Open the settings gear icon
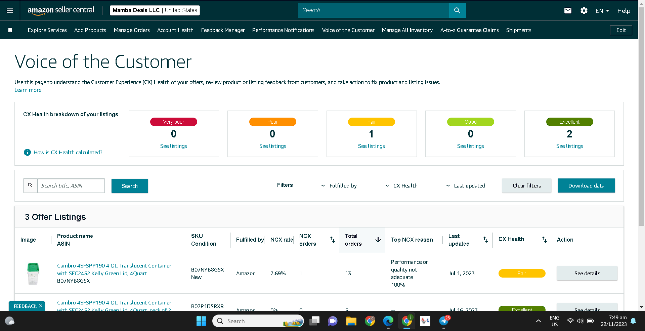 click(x=584, y=11)
